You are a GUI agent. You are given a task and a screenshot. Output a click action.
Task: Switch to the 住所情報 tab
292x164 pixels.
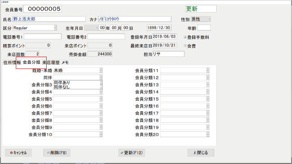tap(12, 63)
